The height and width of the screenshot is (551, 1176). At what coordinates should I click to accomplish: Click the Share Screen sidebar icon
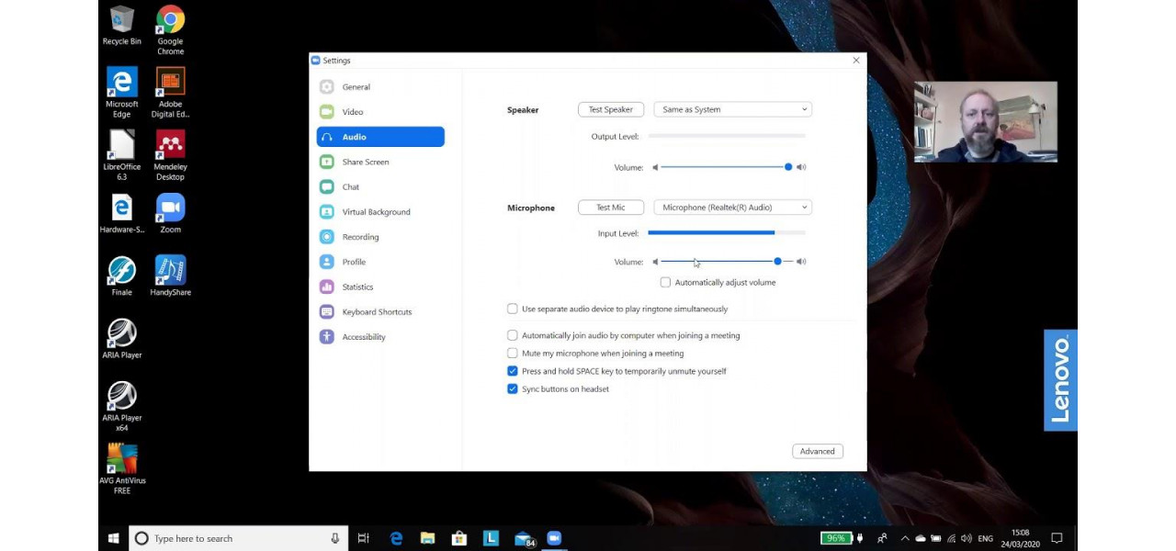[326, 162]
